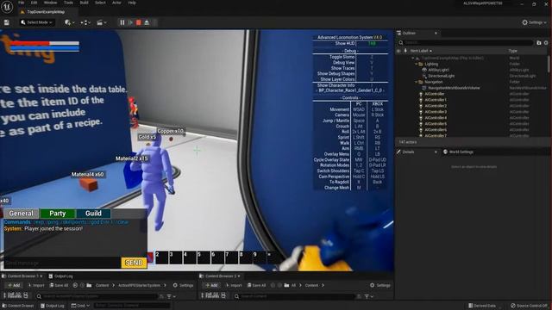The height and width of the screenshot is (310, 552).
Task: Open the File menu
Action: 22,3
